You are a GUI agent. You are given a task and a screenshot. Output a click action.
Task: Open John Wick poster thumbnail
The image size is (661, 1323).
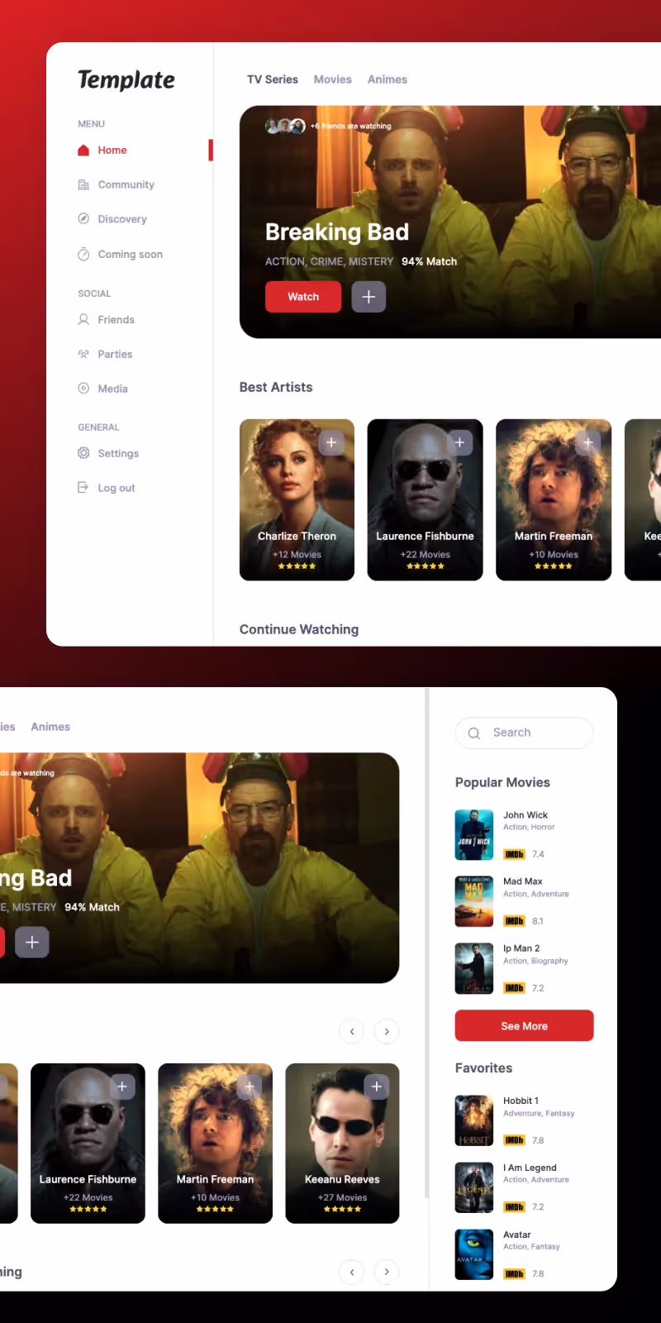[474, 835]
